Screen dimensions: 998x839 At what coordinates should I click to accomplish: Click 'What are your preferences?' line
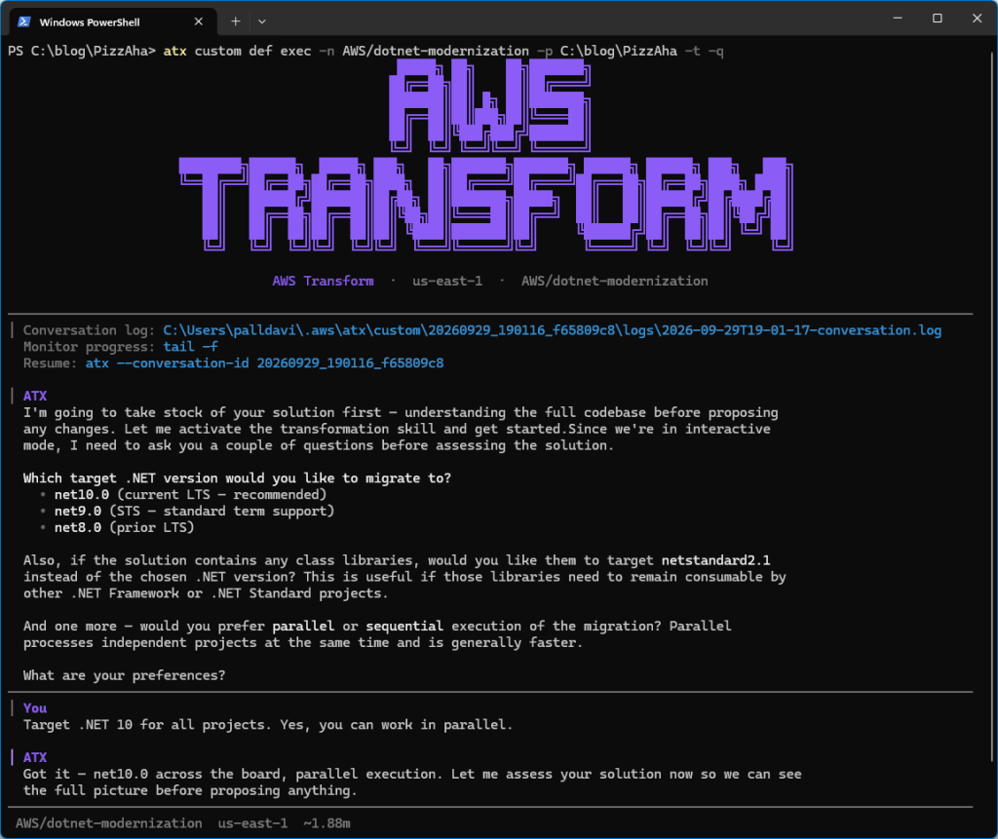(x=124, y=675)
